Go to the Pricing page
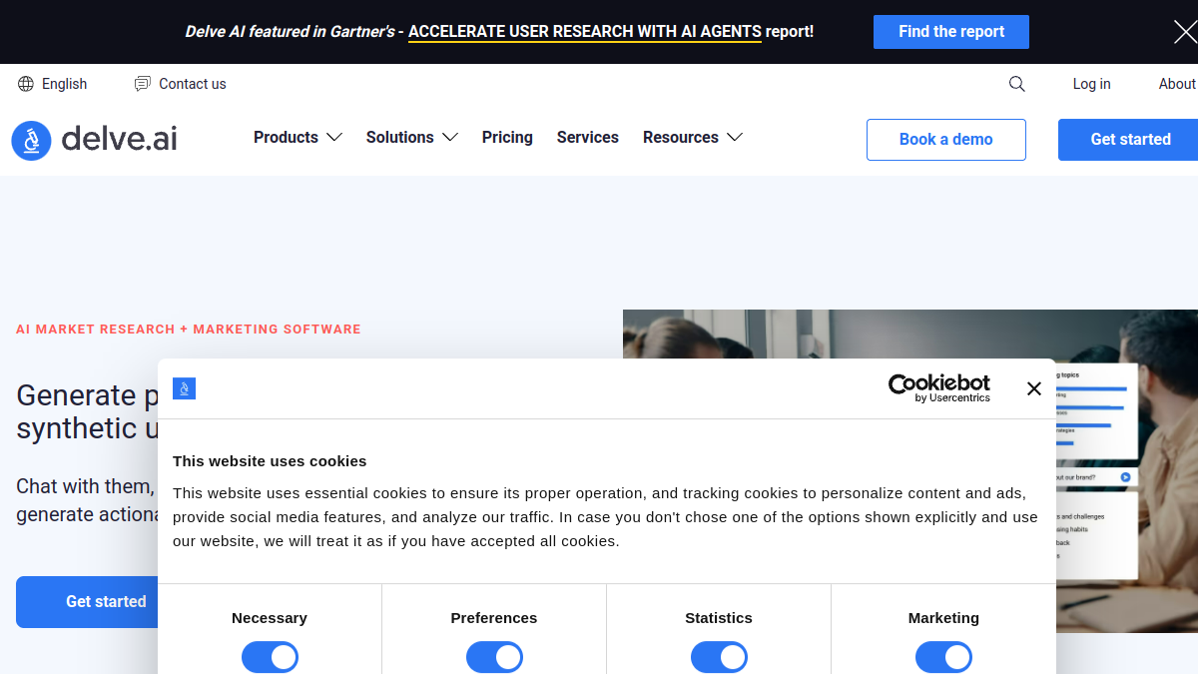The image size is (1198, 674). [507, 137]
